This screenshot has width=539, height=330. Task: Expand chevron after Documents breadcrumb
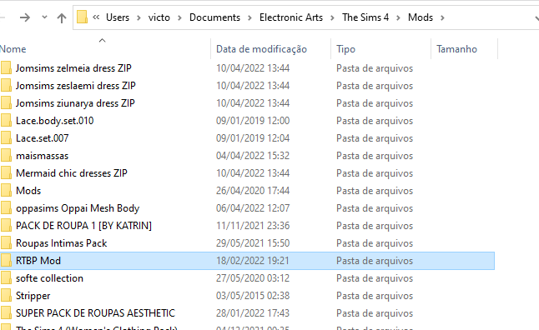click(249, 17)
